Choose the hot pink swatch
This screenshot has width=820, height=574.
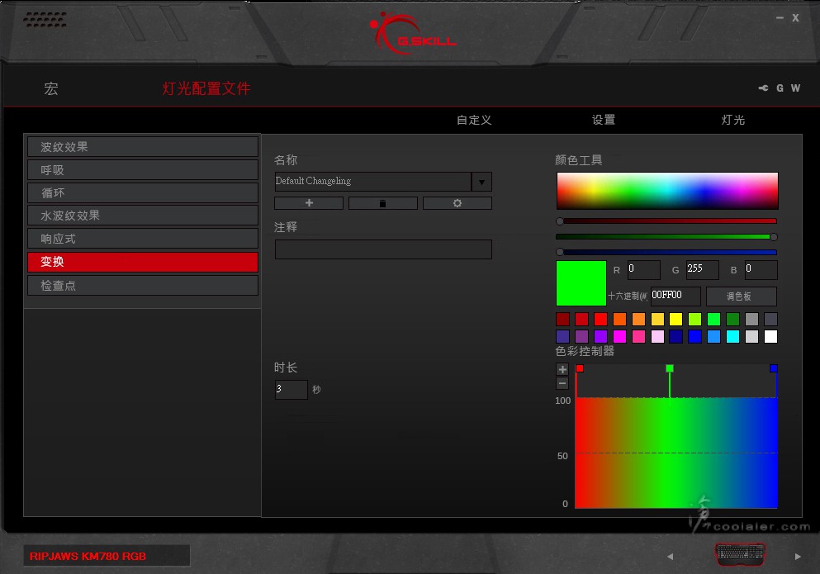click(x=638, y=336)
